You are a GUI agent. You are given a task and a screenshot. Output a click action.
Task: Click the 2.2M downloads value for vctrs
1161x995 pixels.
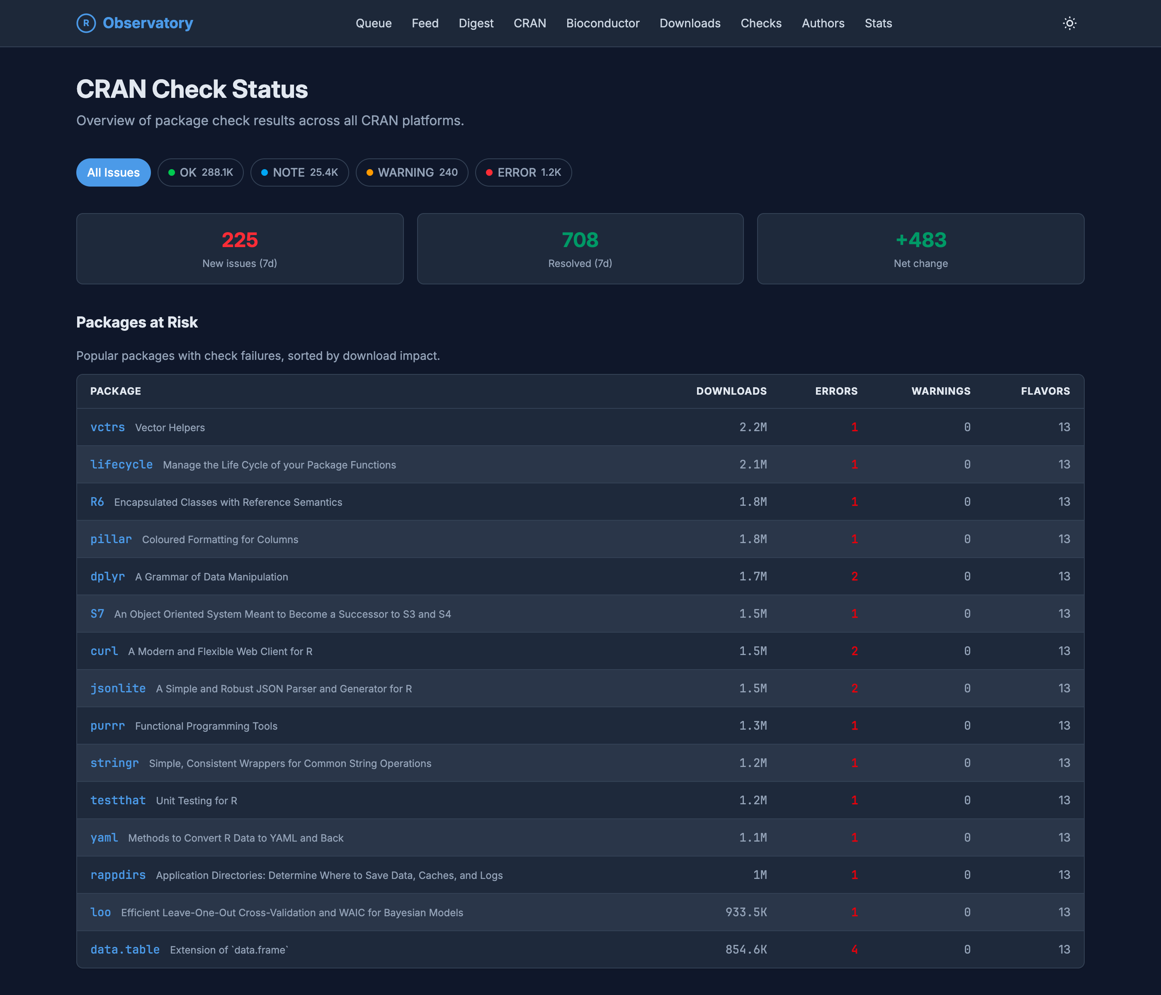[x=753, y=427]
